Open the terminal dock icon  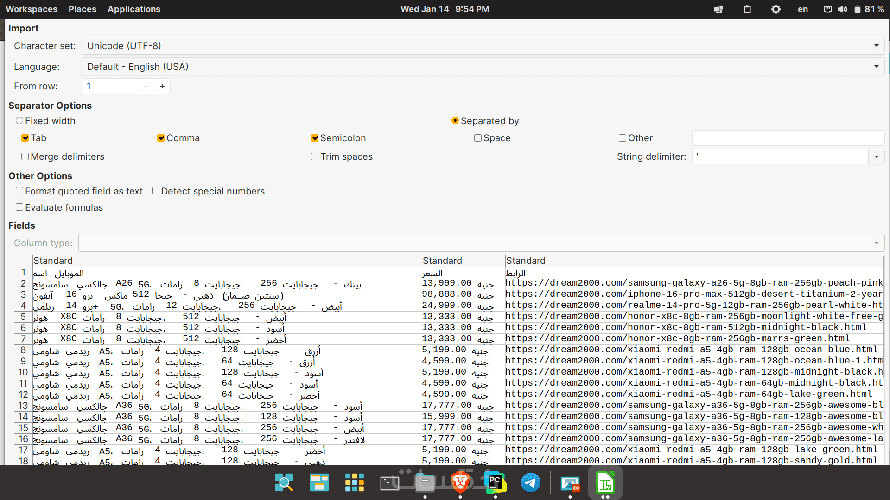pos(389,483)
